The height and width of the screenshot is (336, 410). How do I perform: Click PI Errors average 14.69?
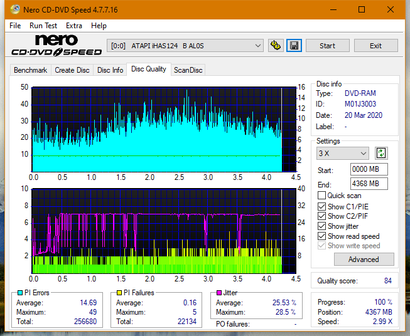88,303
